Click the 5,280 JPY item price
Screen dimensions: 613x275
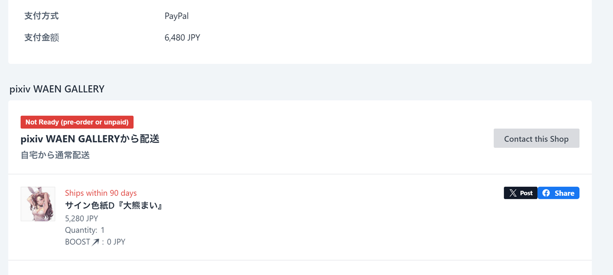pos(82,218)
